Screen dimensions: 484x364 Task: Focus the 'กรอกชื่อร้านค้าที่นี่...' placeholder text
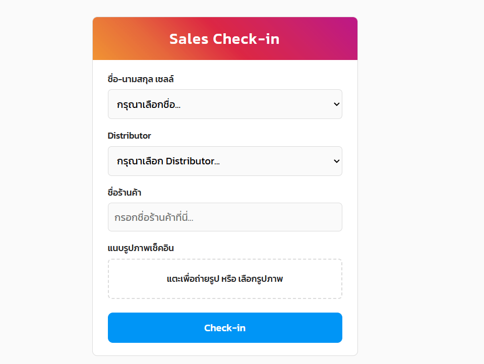[154, 218]
